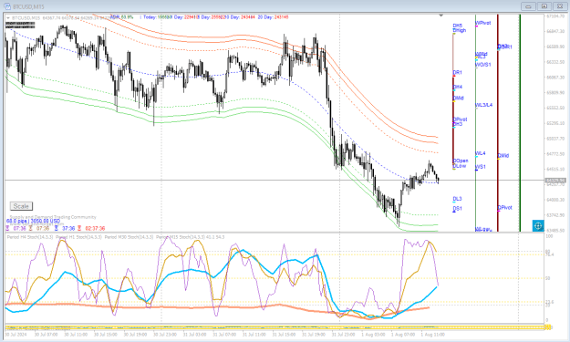Viewport: 570px width, 342px height.
Task: Click the Scale button on the chart
Action: pos(21,206)
